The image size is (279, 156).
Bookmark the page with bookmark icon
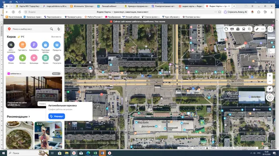[x=220, y=12]
